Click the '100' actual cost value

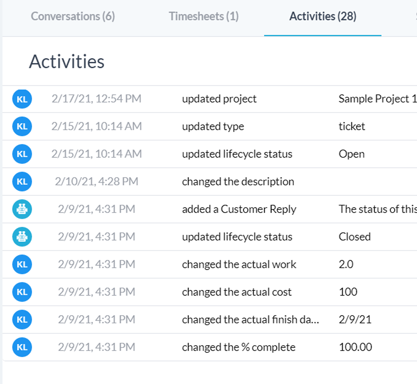point(348,292)
